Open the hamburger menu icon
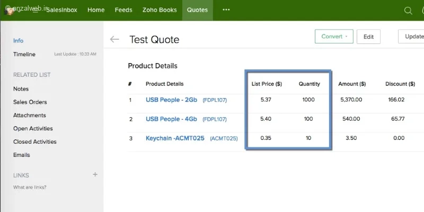This screenshot has width=424, height=212. click(35, 10)
